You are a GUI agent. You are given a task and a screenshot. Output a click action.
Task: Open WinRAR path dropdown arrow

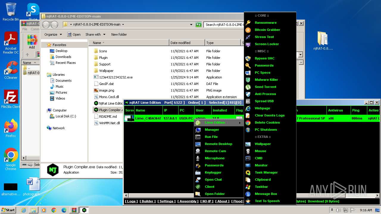pyautogui.click(x=300, y=55)
